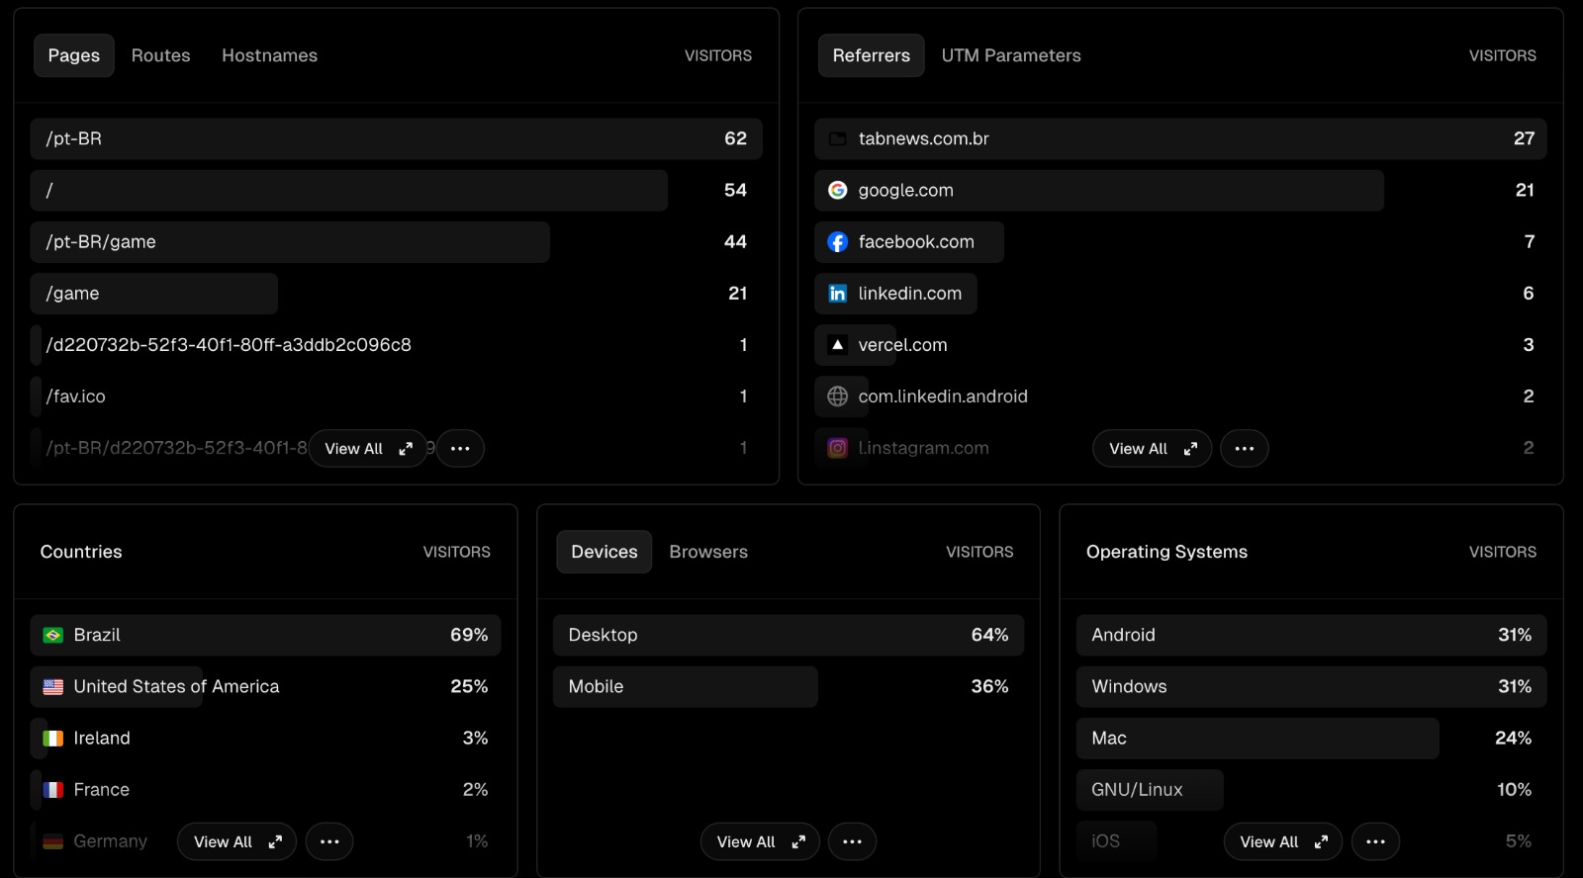
Task: Click the Google icon beside google.com
Action: coord(837,190)
